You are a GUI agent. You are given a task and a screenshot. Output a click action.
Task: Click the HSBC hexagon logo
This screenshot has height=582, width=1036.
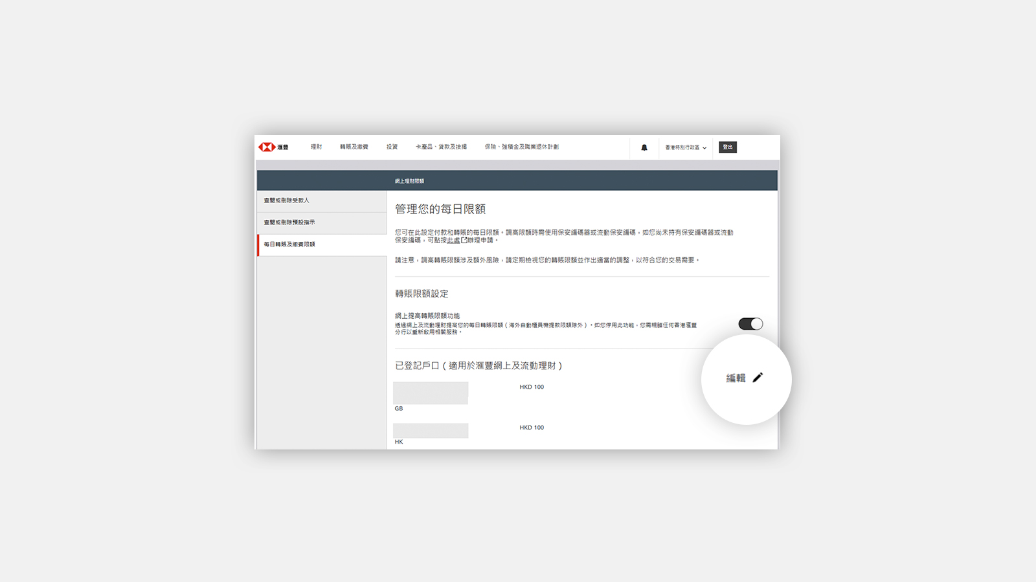(267, 147)
